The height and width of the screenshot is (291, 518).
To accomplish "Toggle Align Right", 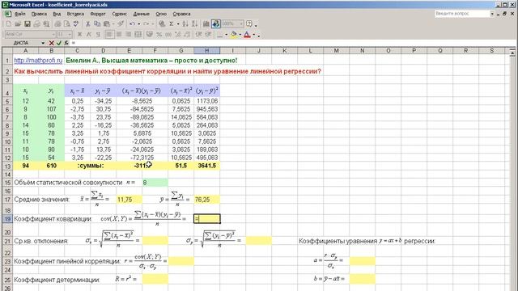I will point(128,34).
